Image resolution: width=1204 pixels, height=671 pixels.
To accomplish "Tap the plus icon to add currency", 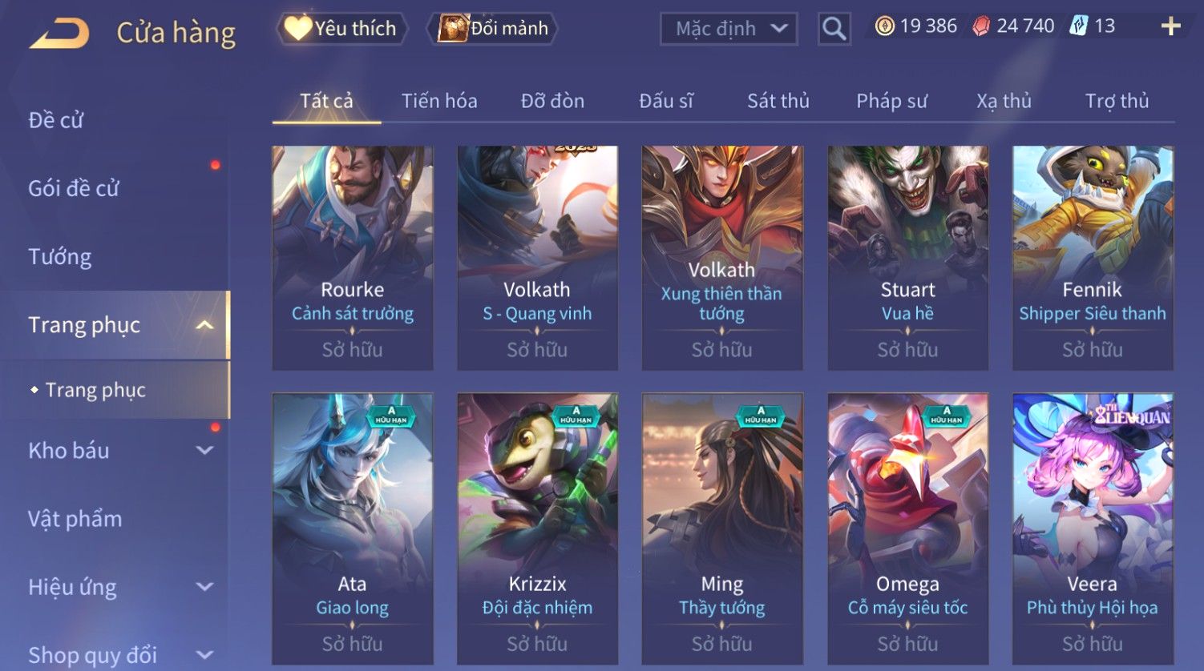I will (x=1170, y=26).
